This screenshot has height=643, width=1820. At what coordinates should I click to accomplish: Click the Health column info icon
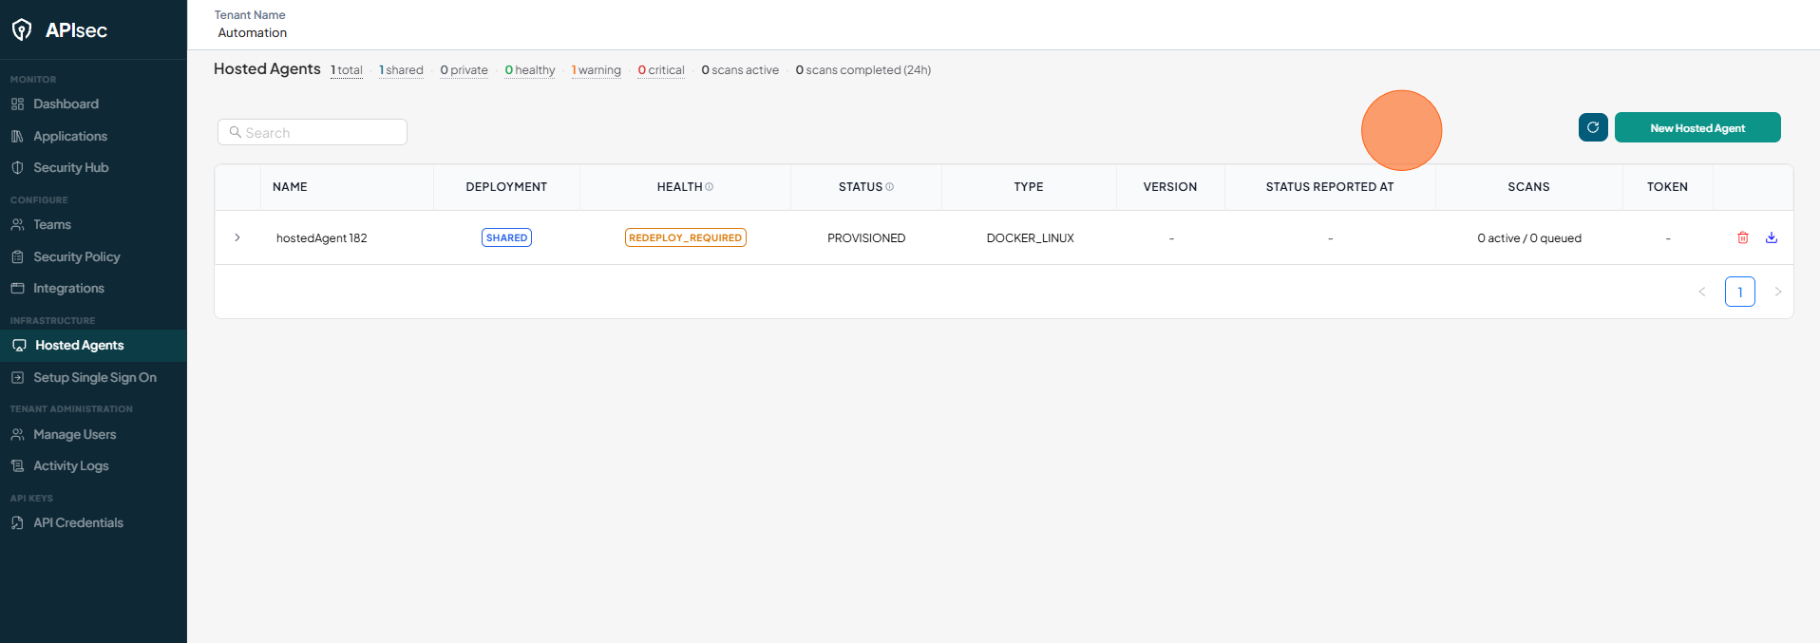[710, 187]
